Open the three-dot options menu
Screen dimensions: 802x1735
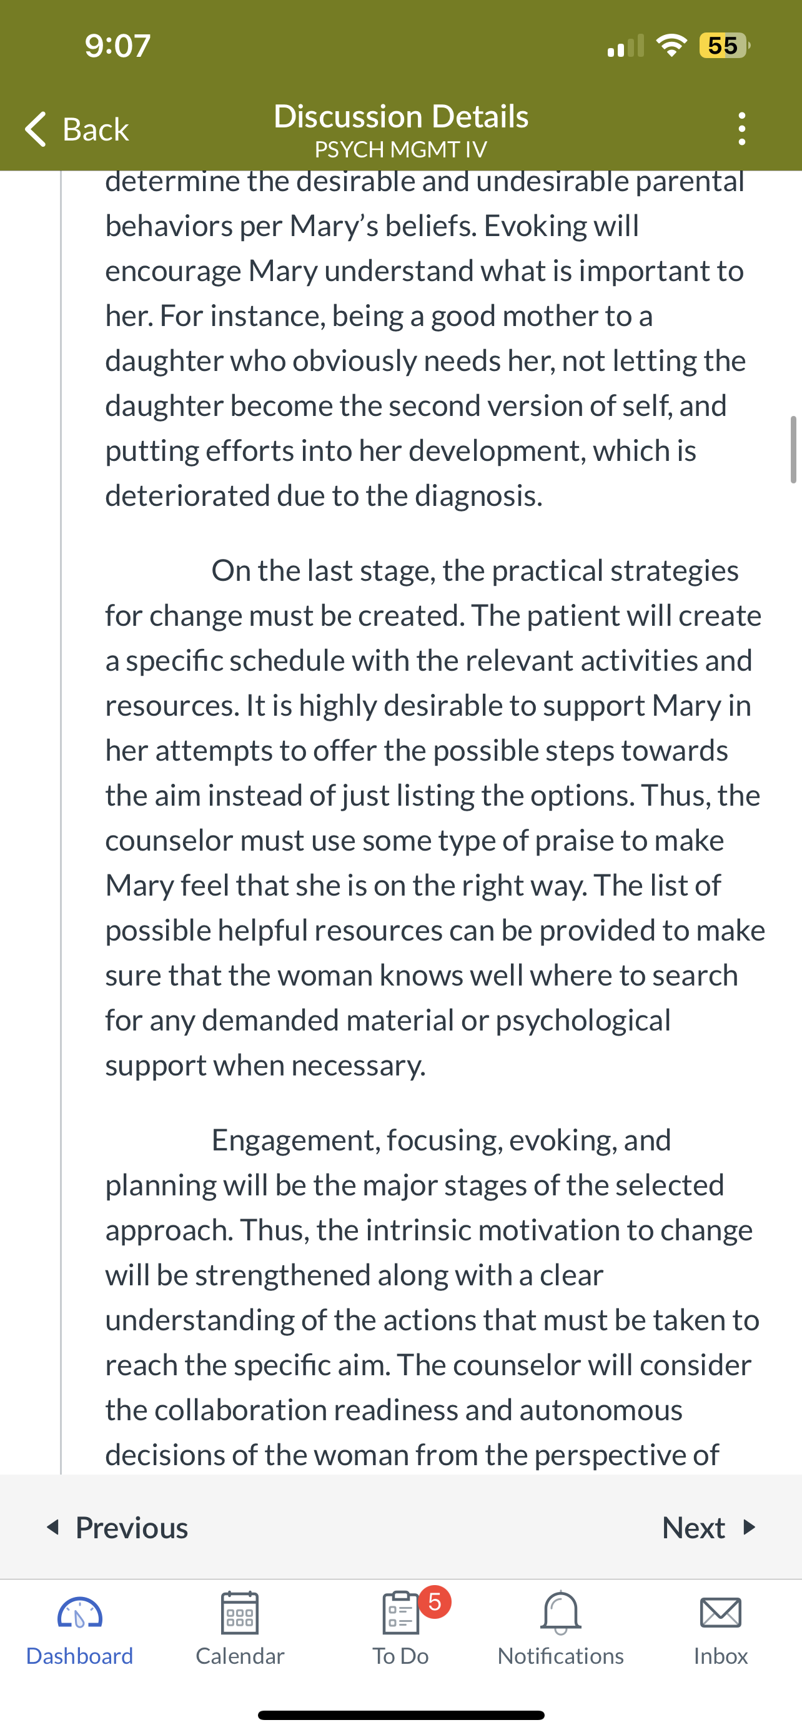tap(741, 129)
